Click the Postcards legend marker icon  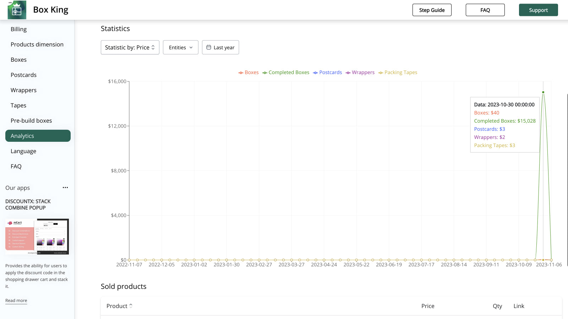pos(315,72)
